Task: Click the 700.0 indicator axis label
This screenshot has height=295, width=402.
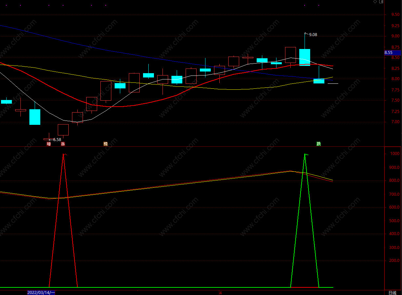Action: 395,194
